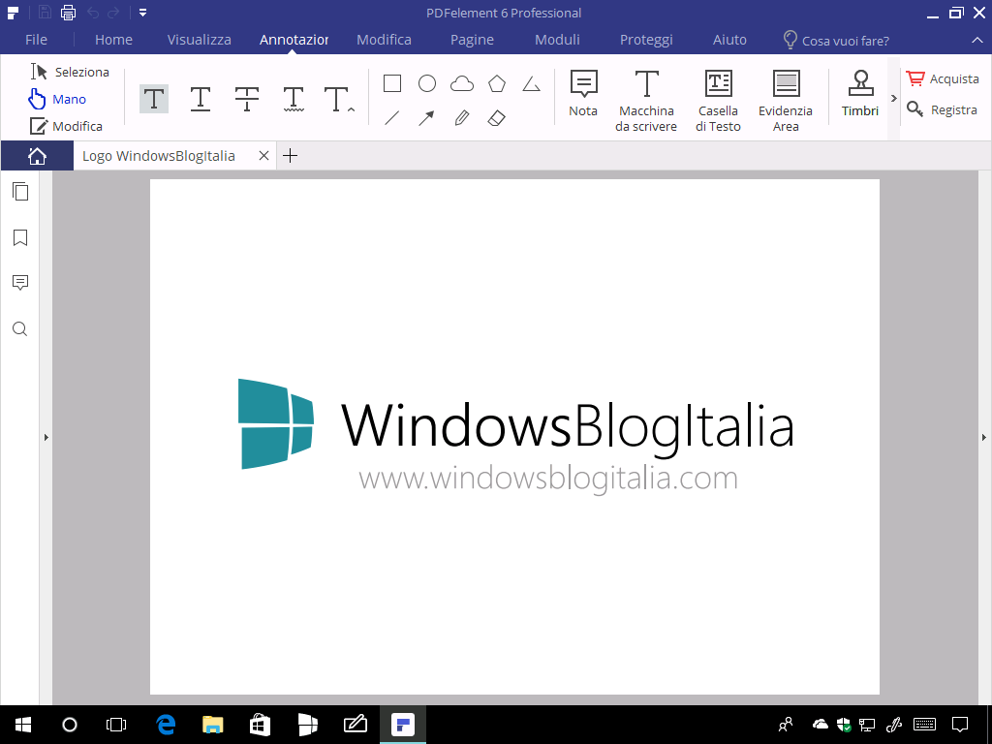Go to the Home start tab

37,156
